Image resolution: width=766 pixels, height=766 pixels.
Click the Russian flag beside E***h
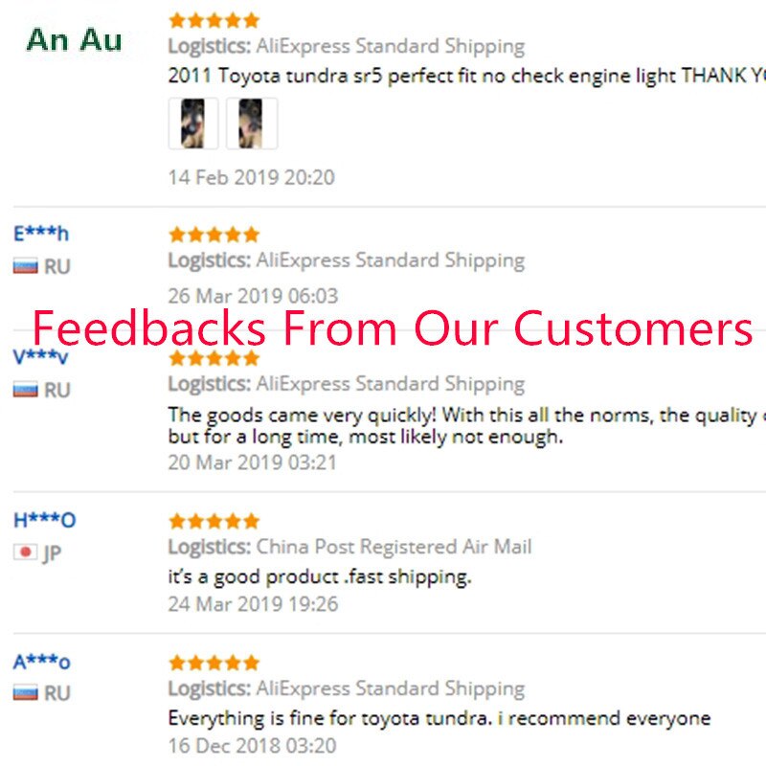point(26,266)
